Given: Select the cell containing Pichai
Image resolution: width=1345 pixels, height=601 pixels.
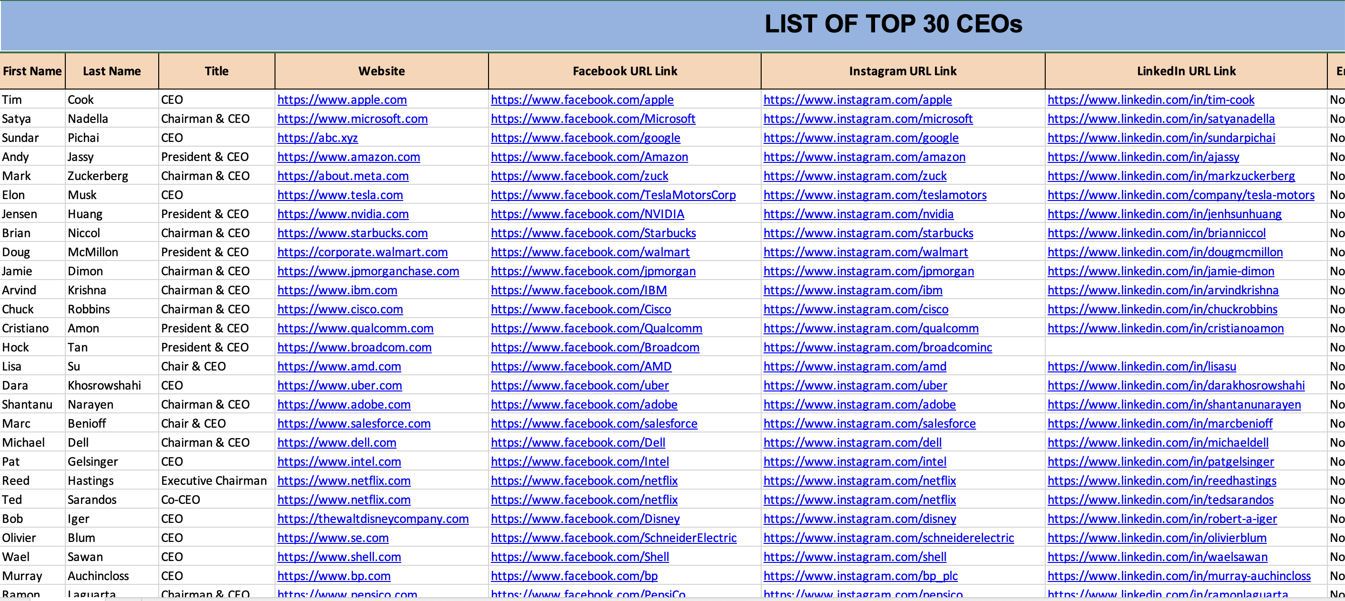Looking at the screenshot, I should click(112, 138).
